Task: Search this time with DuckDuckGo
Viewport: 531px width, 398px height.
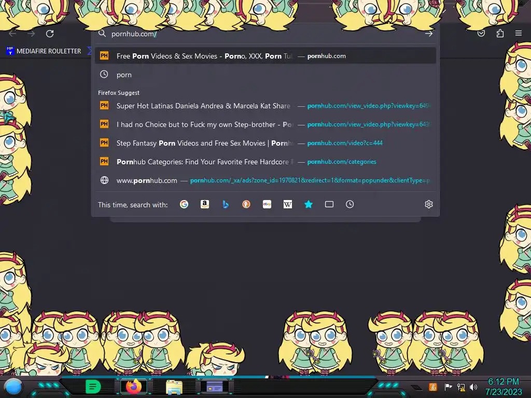Action: click(x=246, y=204)
